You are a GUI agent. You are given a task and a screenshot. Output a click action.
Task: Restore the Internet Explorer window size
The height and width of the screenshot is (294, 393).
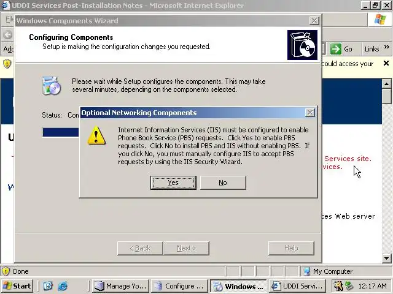375,6
